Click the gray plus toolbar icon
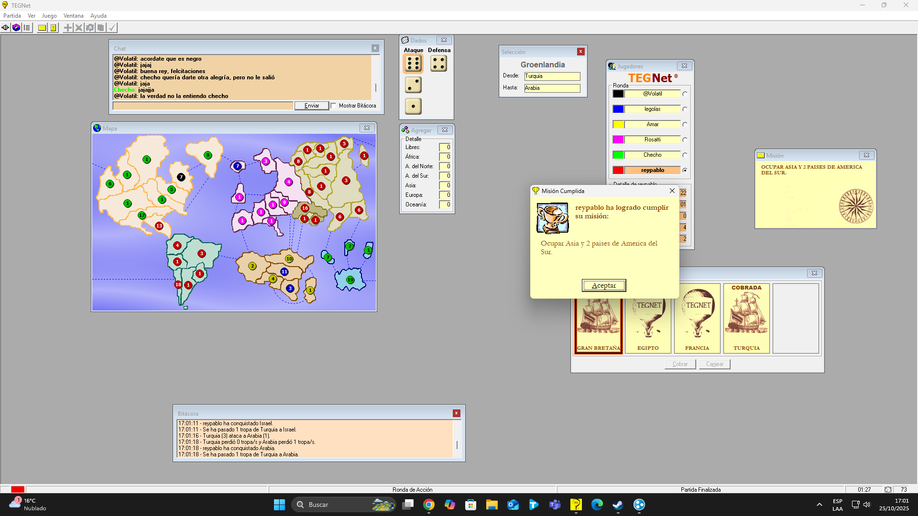Viewport: 918px width, 516px height. tap(68, 28)
